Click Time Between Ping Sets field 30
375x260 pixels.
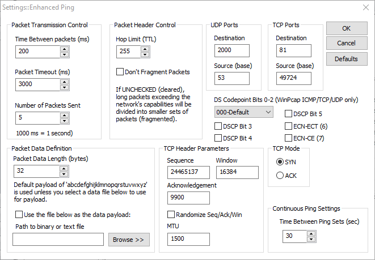[294, 237]
